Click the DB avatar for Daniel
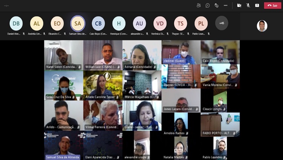Screen dimensions: 283x160 (16, 23)
